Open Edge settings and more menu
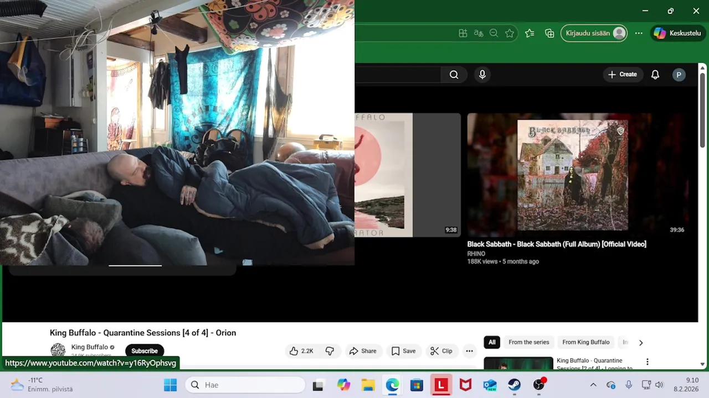The image size is (709, 398). 639,33
